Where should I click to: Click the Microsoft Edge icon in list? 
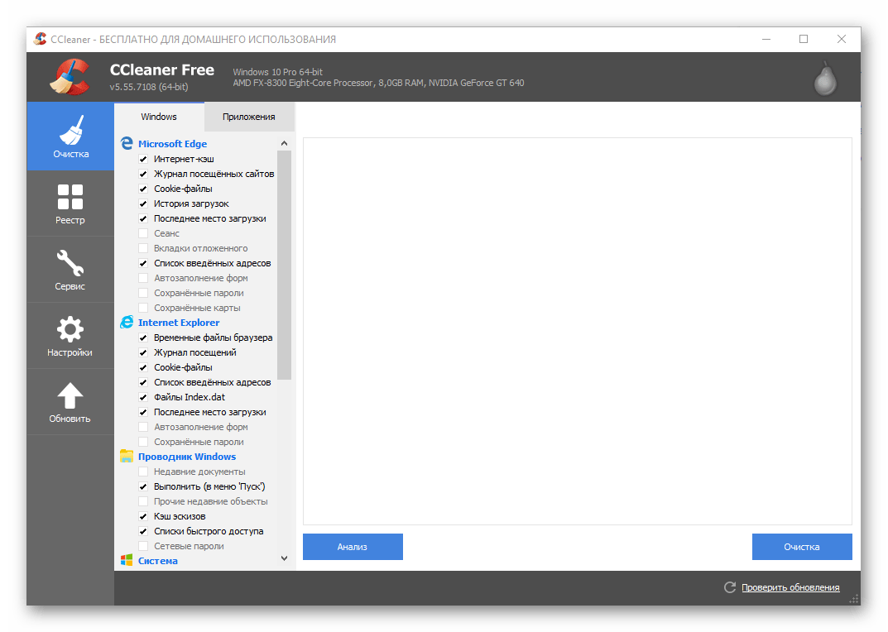tap(127, 144)
